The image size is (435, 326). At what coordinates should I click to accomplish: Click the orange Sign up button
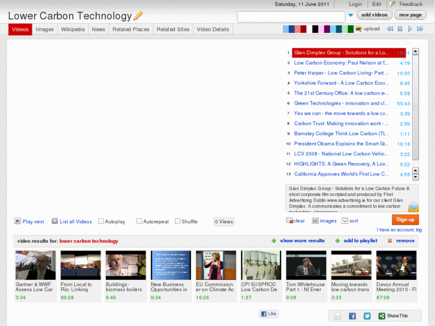405,220
